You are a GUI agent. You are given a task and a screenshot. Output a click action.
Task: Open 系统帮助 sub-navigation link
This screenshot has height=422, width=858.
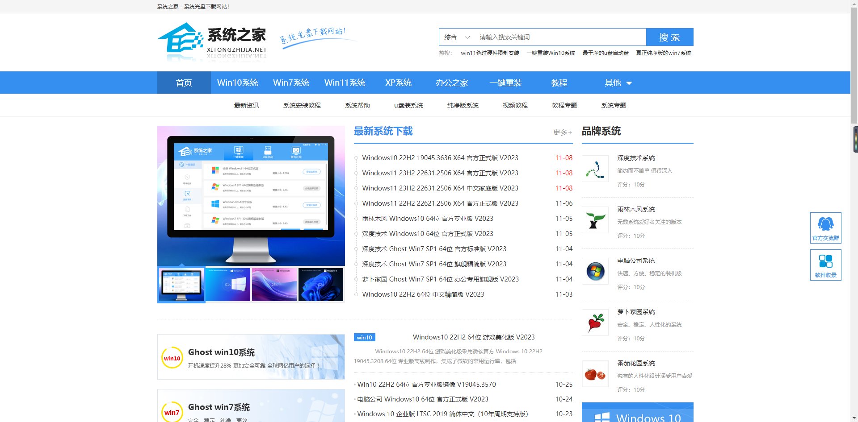(x=357, y=105)
